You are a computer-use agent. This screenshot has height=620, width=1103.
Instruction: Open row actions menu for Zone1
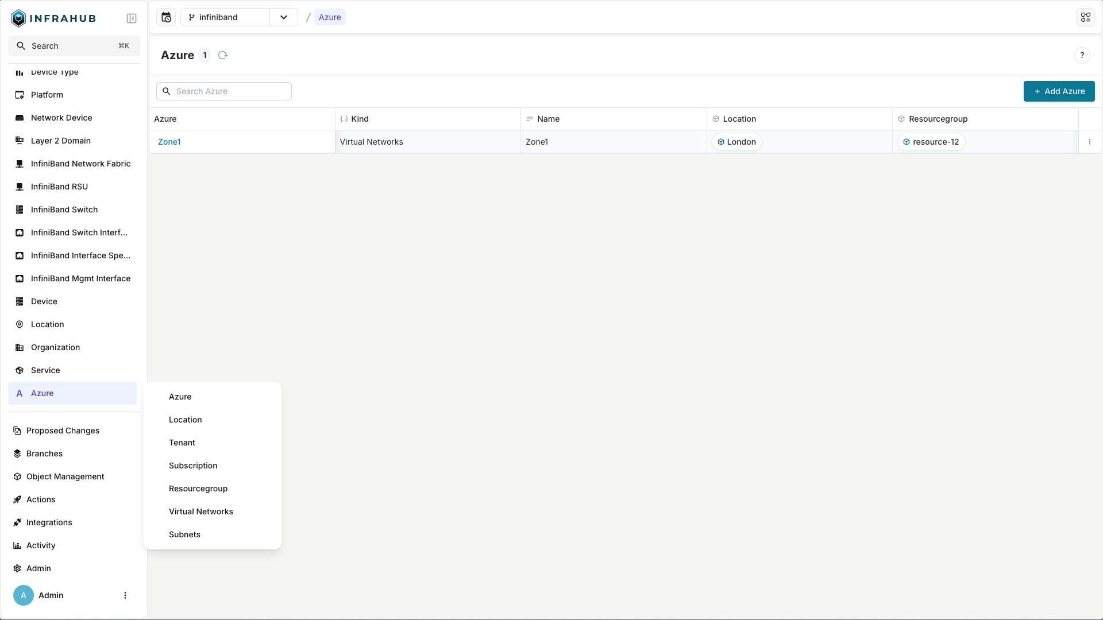(1089, 142)
